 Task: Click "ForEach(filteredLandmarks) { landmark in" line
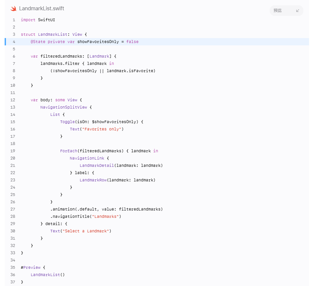click(109, 151)
